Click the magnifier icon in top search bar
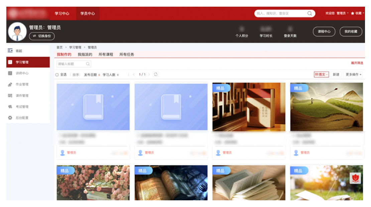The image size is (371, 207). point(310,13)
